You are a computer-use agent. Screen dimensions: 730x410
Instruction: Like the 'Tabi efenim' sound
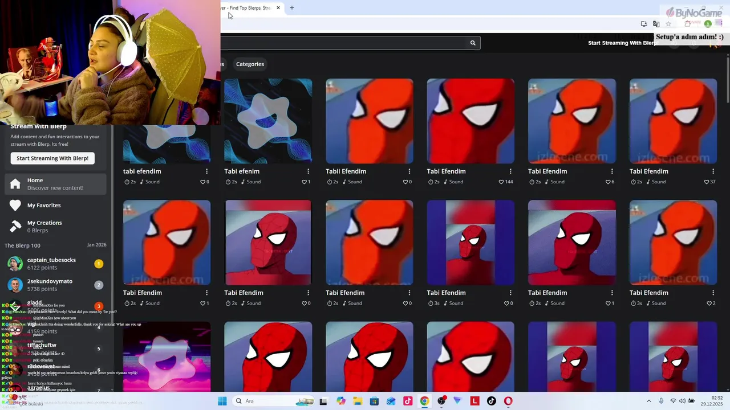click(x=304, y=182)
